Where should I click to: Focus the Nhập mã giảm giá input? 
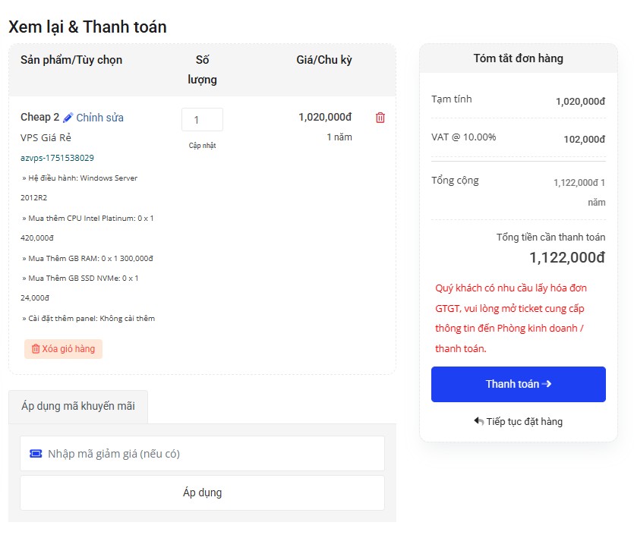[213, 453]
